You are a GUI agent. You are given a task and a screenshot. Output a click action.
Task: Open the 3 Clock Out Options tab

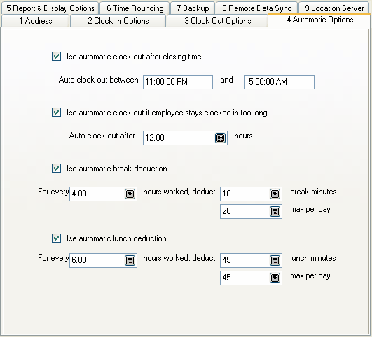pos(218,21)
